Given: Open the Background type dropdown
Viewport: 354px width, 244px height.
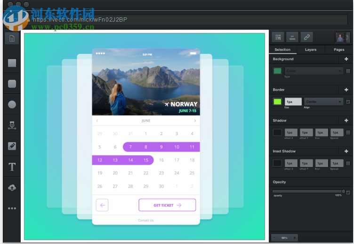Looking at the screenshot, I should pos(314,71).
